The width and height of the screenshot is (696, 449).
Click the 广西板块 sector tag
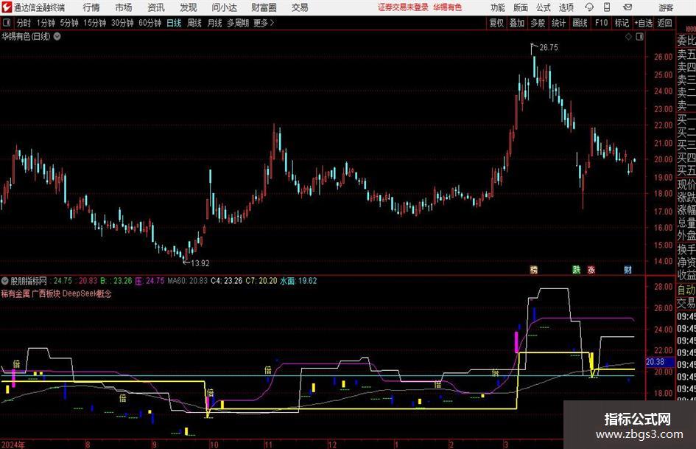point(46,294)
